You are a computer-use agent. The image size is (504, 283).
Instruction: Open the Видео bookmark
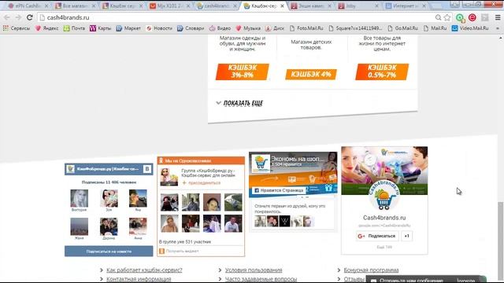click(x=220, y=28)
